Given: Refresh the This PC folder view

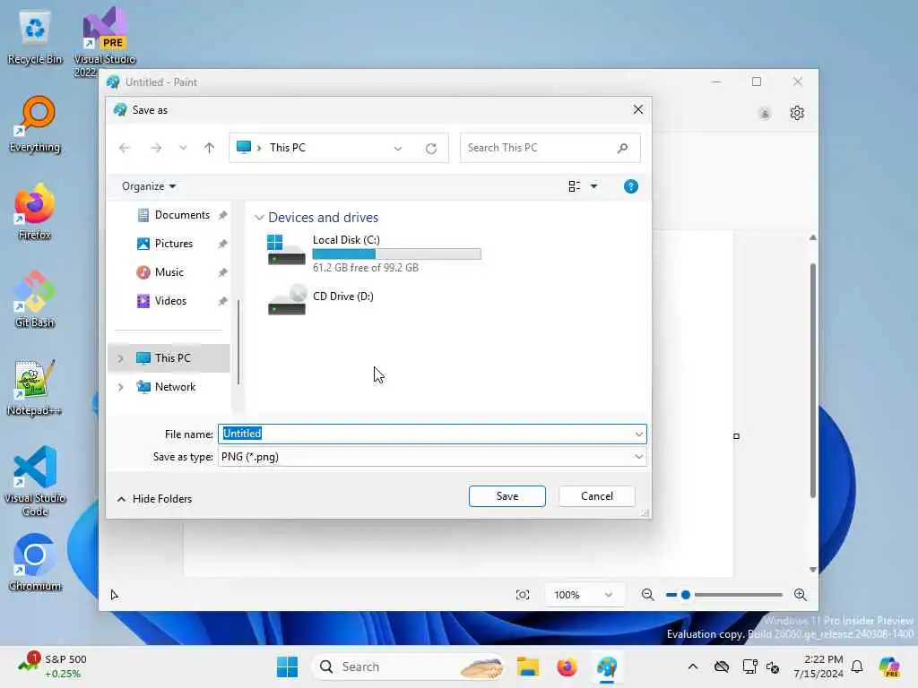Looking at the screenshot, I should [x=431, y=148].
